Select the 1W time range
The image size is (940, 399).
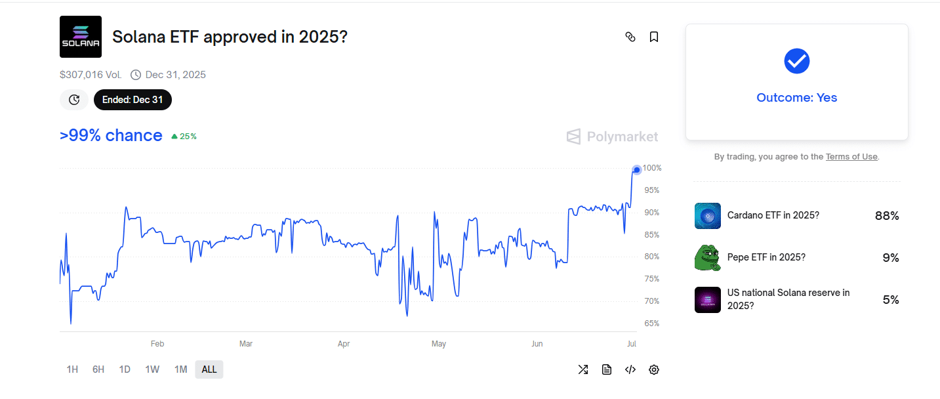tap(152, 369)
